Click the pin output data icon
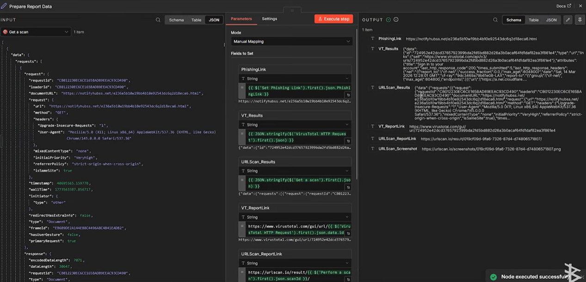This screenshot has height=282, width=586. [580, 20]
